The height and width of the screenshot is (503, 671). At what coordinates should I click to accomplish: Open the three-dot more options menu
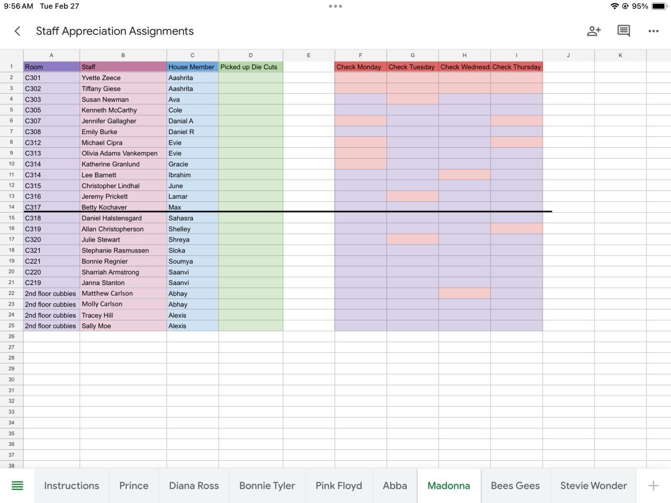coord(653,31)
